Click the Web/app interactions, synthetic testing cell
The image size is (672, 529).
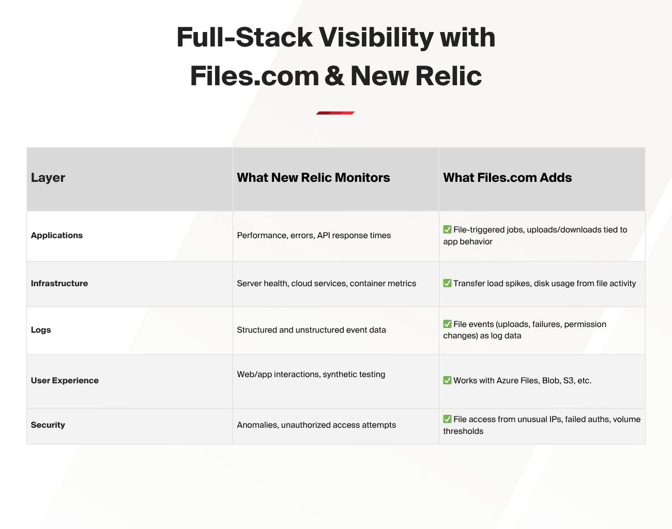click(311, 374)
